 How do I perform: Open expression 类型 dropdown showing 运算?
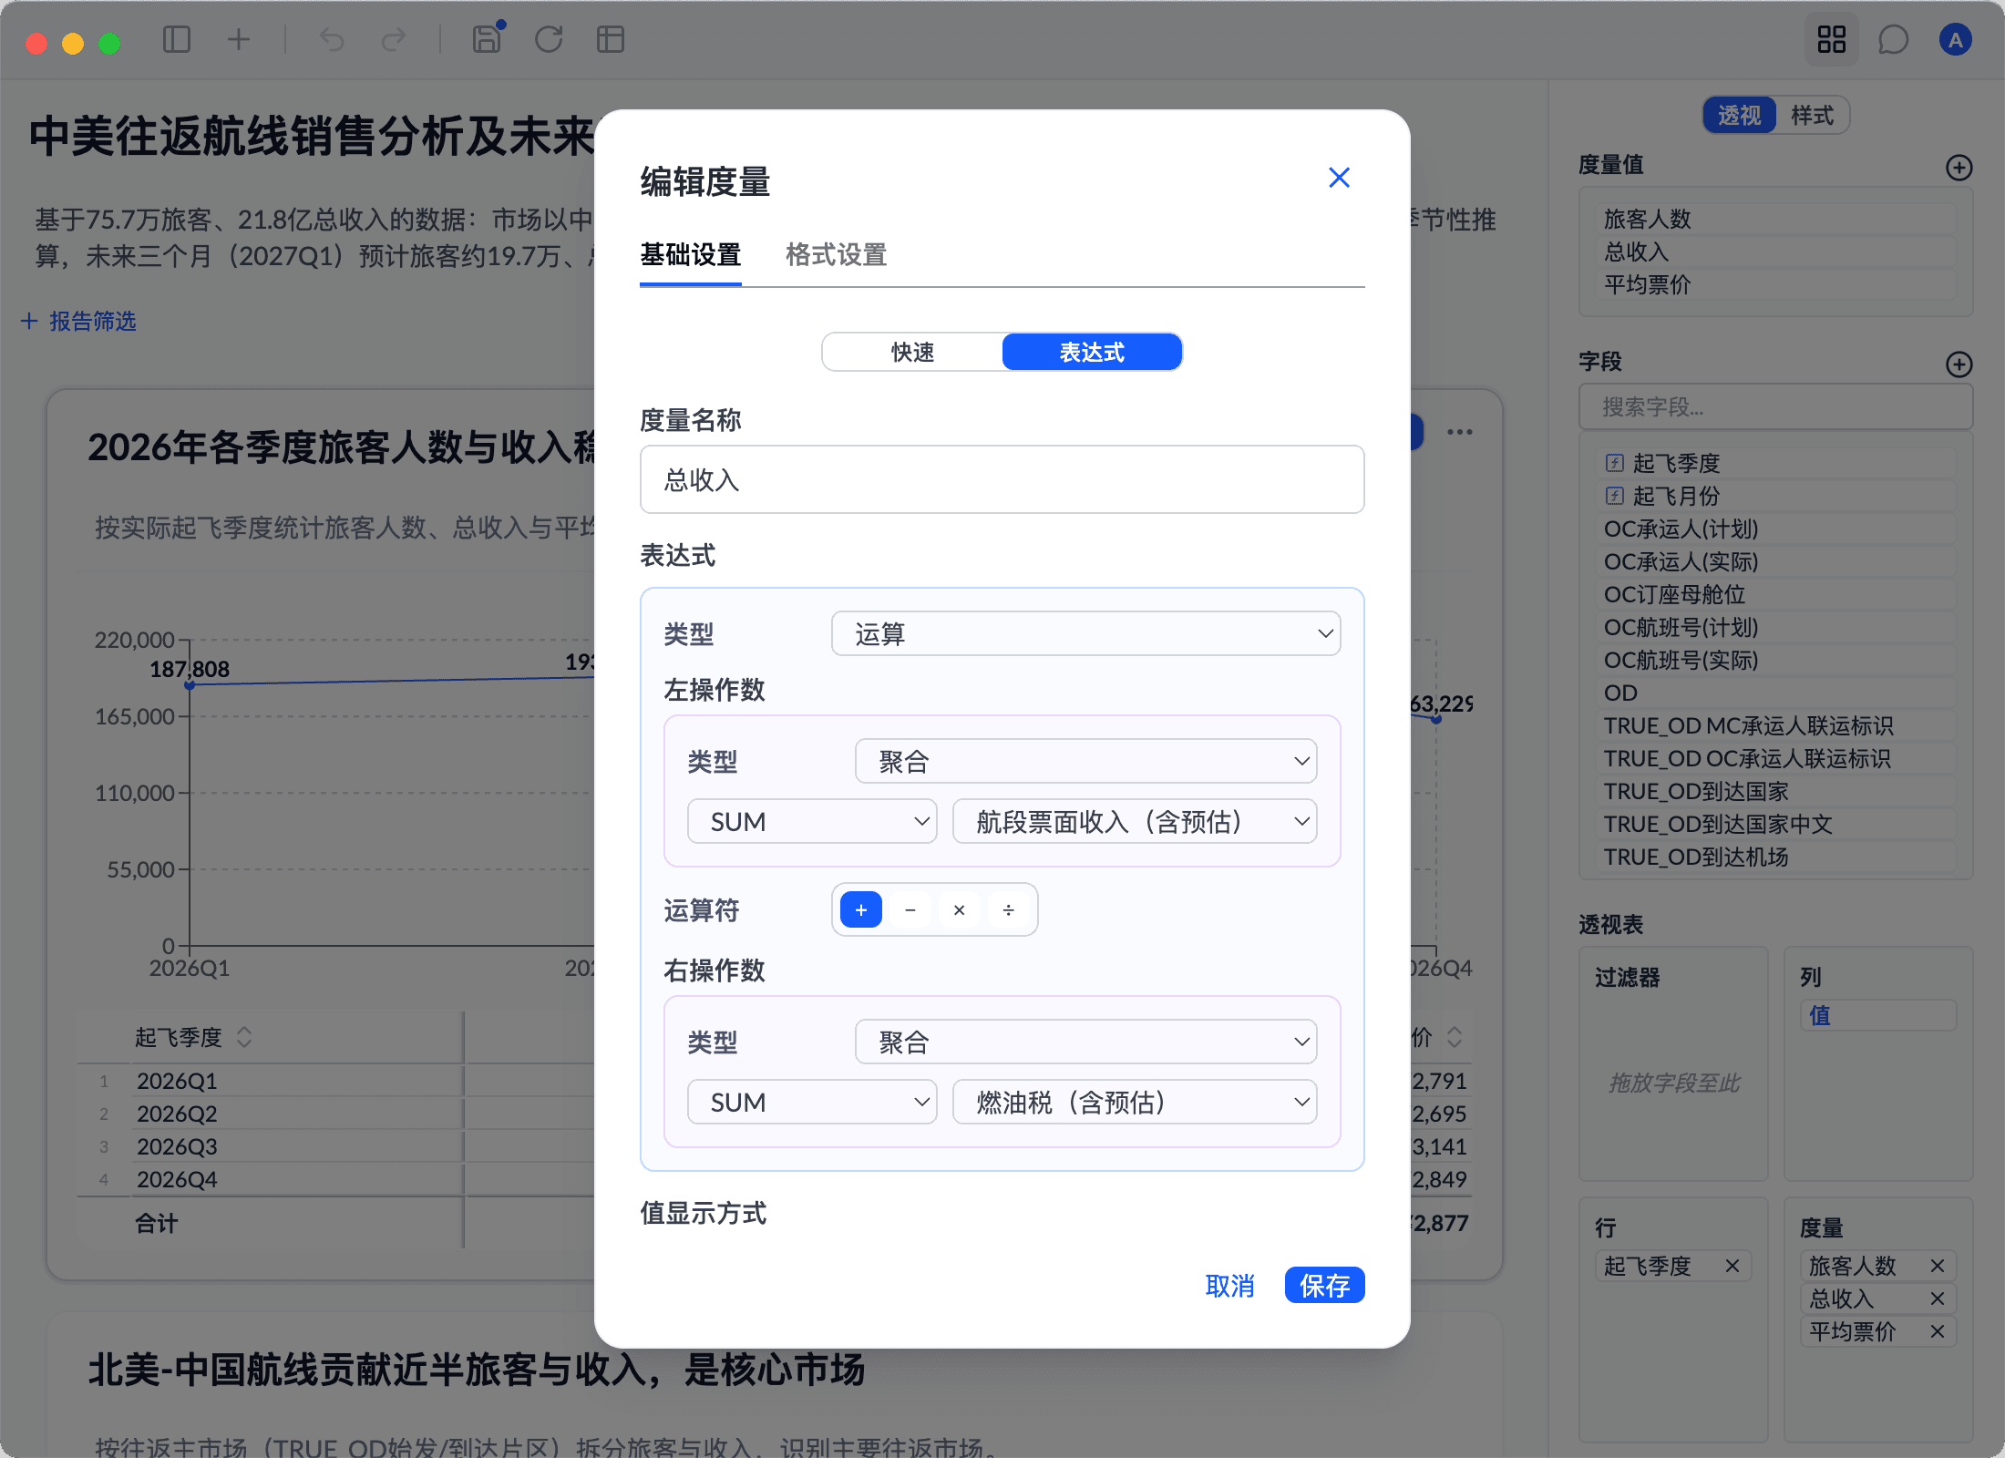coord(1085,633)
